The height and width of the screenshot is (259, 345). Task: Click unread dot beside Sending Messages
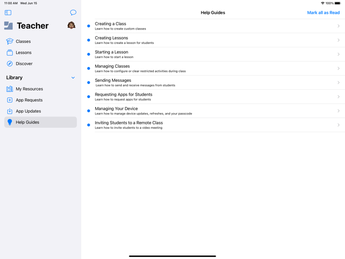[88, 82]
